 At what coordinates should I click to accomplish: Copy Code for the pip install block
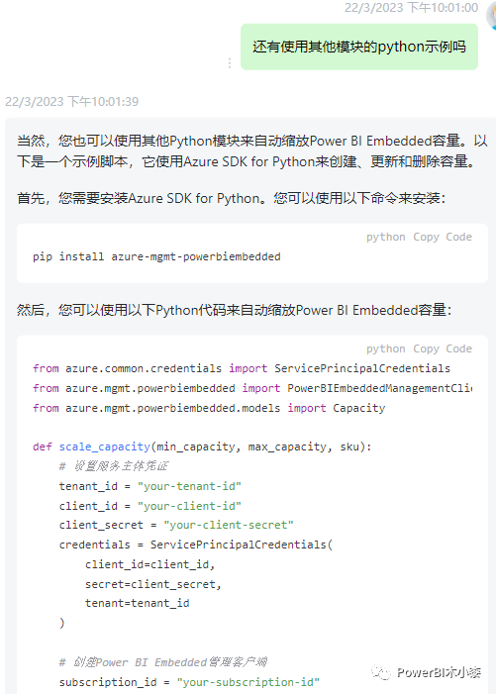click(443, 237)
